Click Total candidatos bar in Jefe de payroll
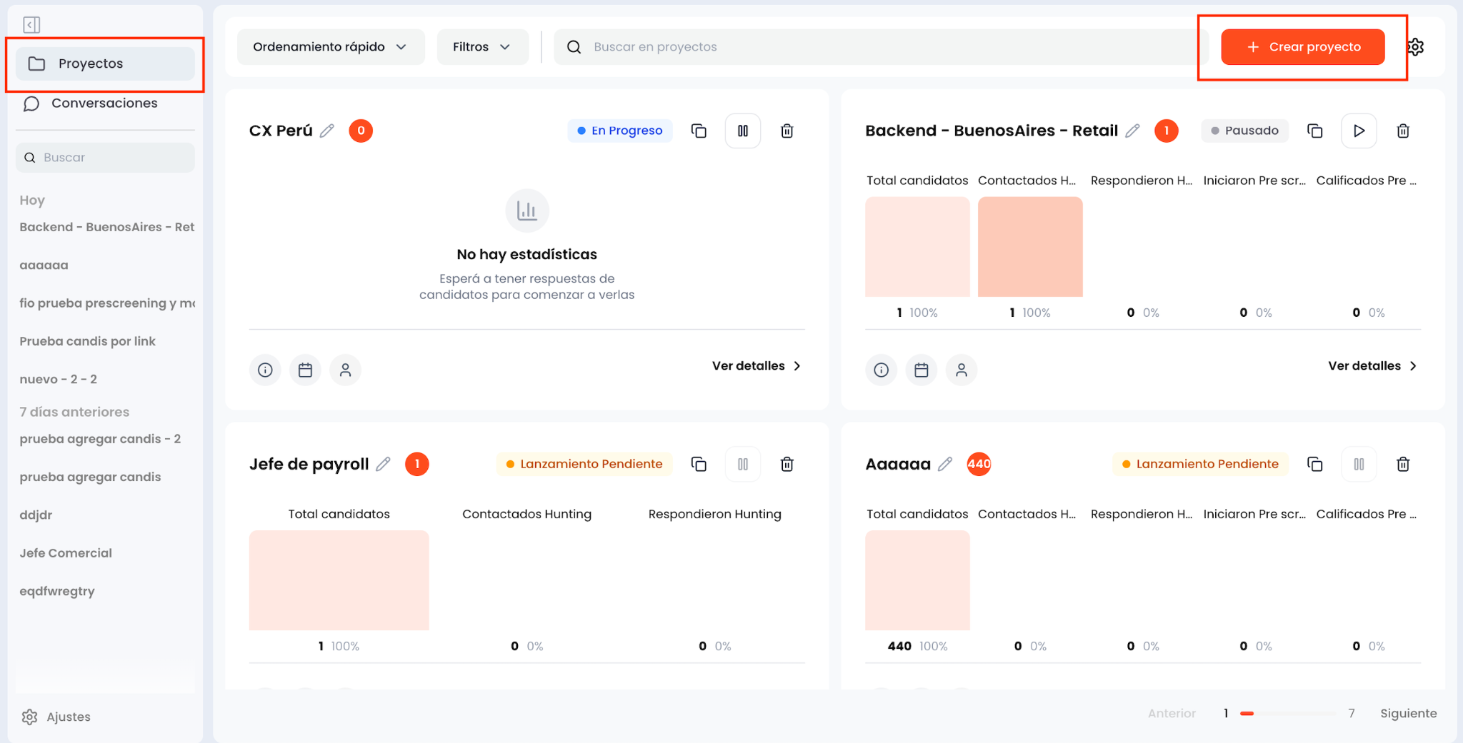Image resolution: width=1463 pixels, height=743 pixels. coord(339,580)
